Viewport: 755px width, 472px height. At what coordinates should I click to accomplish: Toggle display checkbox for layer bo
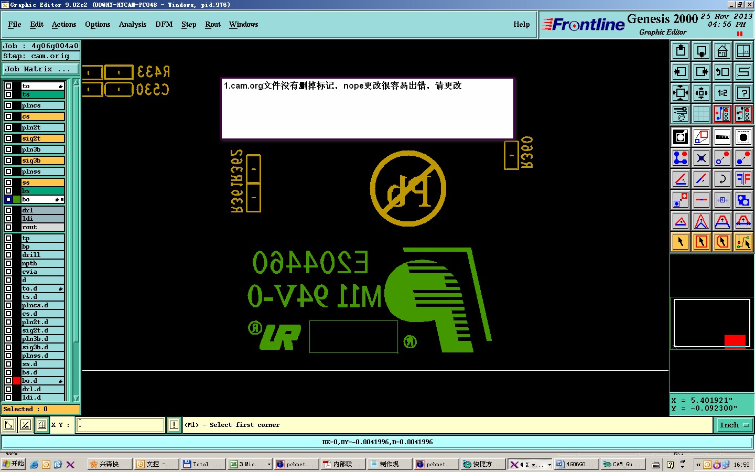pos(8,199)
